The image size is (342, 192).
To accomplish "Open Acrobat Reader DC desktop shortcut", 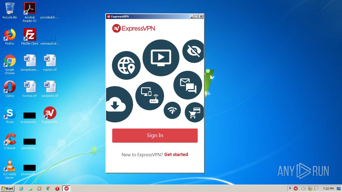I will pyautogui.click(x=30, y=12).
